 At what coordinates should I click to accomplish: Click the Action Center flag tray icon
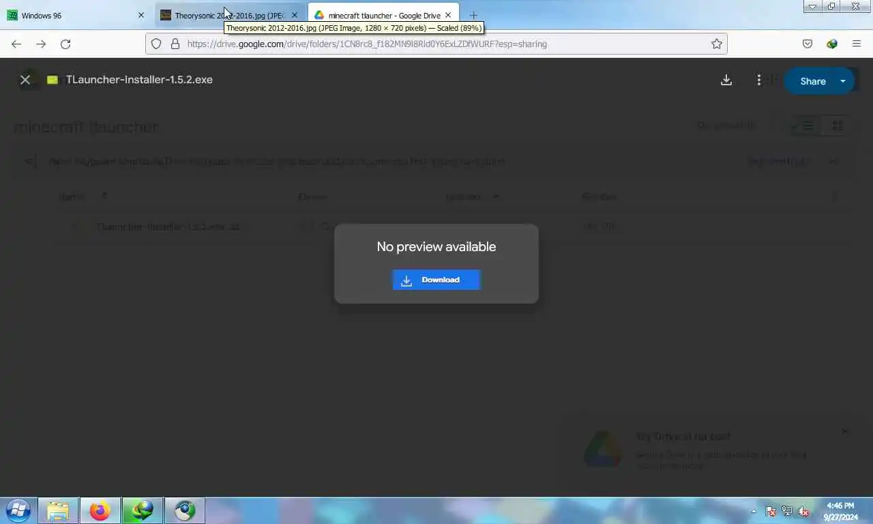(771, 511)
